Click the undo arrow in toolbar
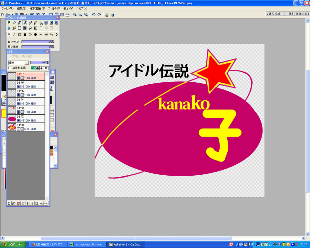310x248 pixels. pos(94,15)
